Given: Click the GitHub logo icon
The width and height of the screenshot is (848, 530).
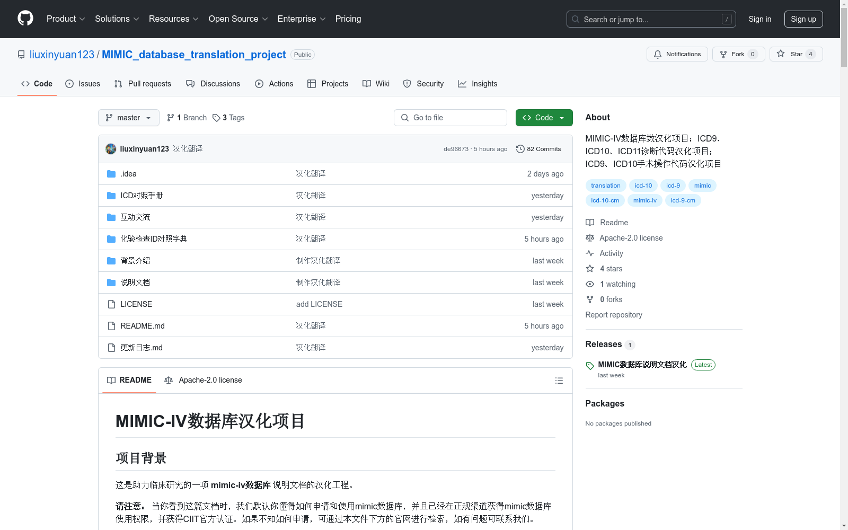Looking at the screenshot, I should coord(25,18).
